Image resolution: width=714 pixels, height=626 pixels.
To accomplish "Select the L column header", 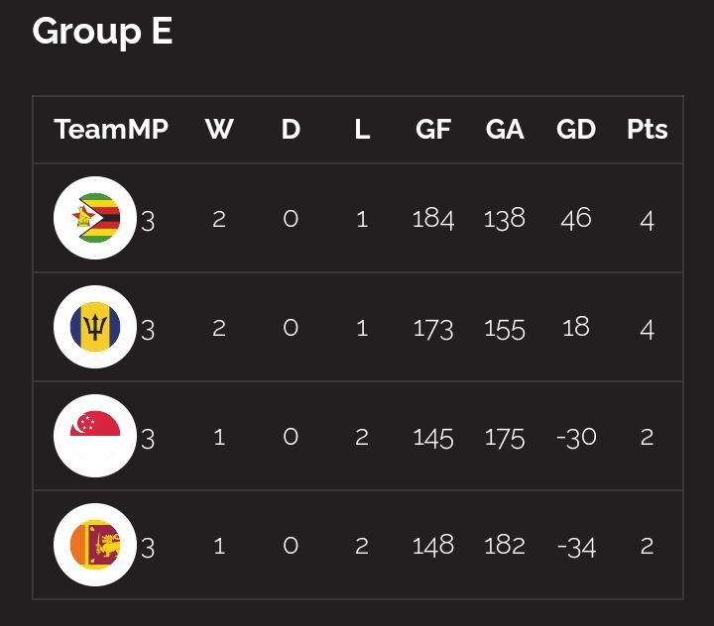I will 362,130.
